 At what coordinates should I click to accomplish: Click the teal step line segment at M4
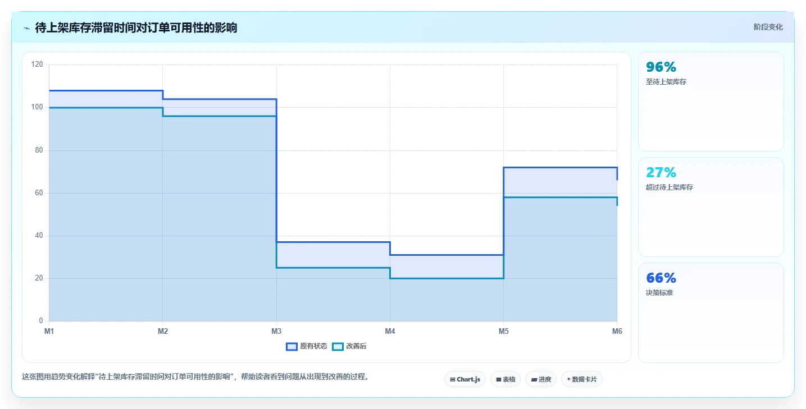pyautogui.click(x=447, y=278)
